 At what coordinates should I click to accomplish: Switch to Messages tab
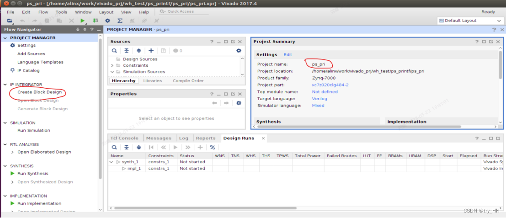pos(159,138)
